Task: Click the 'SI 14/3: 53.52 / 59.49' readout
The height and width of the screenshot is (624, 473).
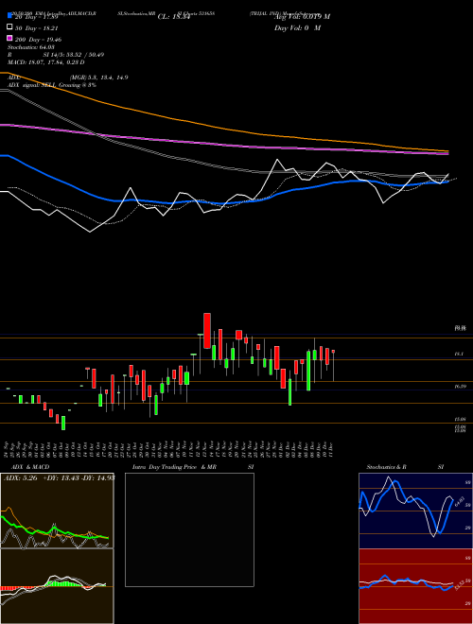Action: tap(73, 55)
